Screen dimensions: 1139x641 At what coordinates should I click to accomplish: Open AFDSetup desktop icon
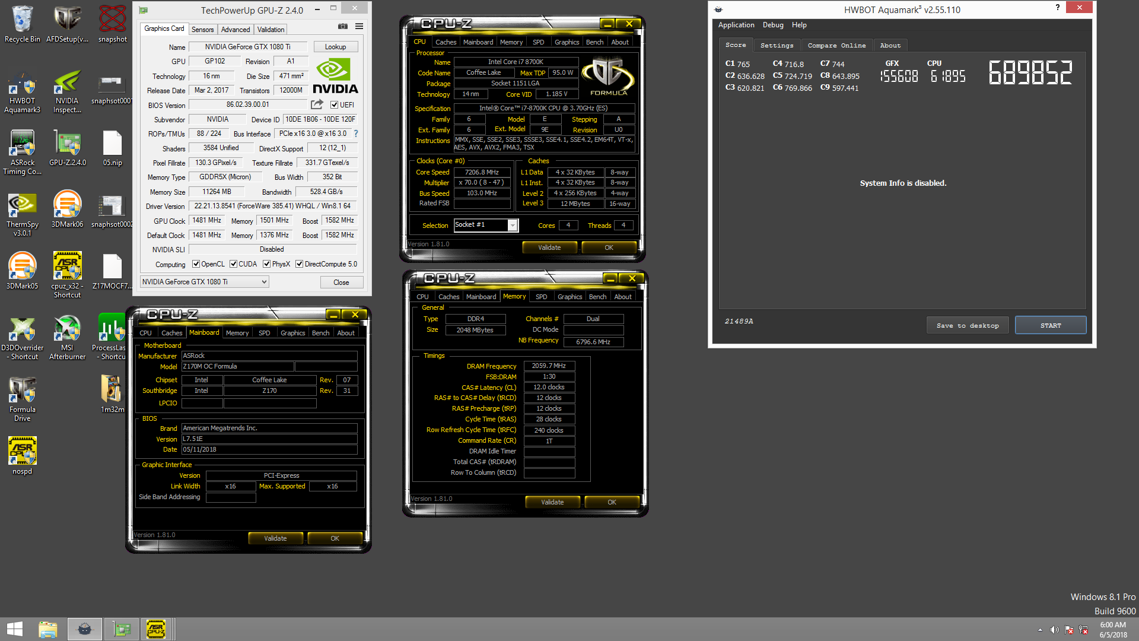click(x=67, y=24)
